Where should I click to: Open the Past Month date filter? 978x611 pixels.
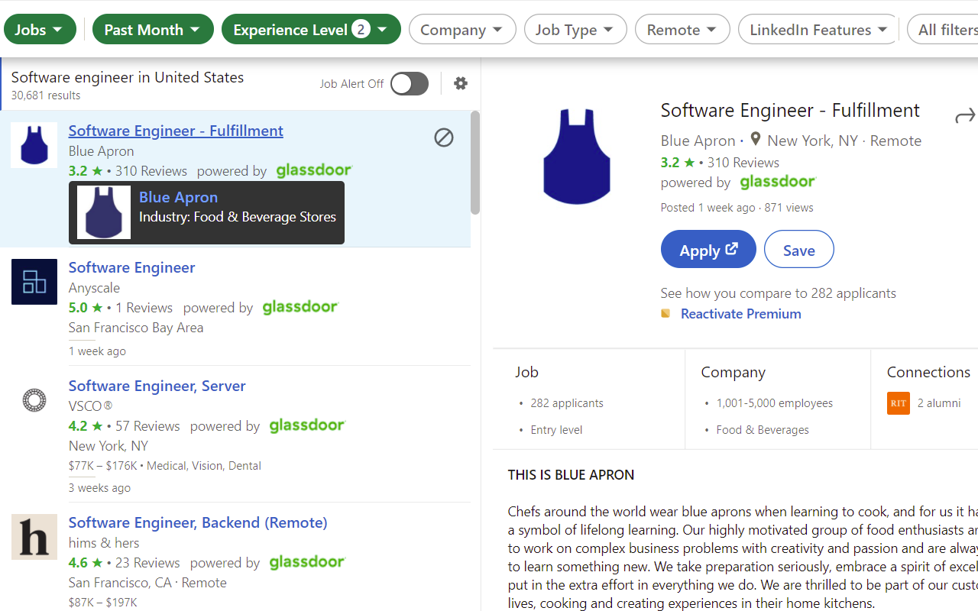point(152,30)
